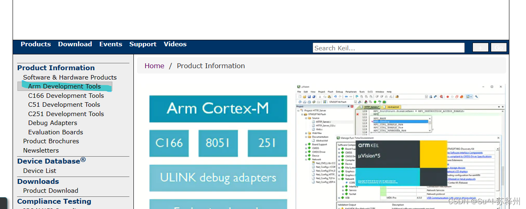Open Product Information sidebar heading
The height and width of the screenshot is (209, 526).
56,68
